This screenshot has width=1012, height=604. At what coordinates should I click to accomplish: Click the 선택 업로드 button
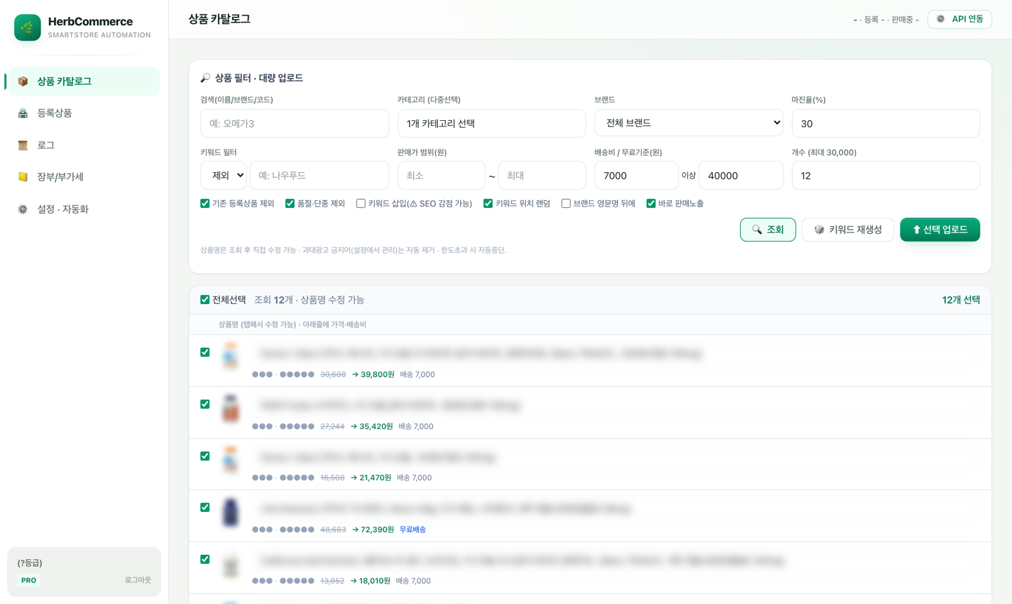pos(940,230)
